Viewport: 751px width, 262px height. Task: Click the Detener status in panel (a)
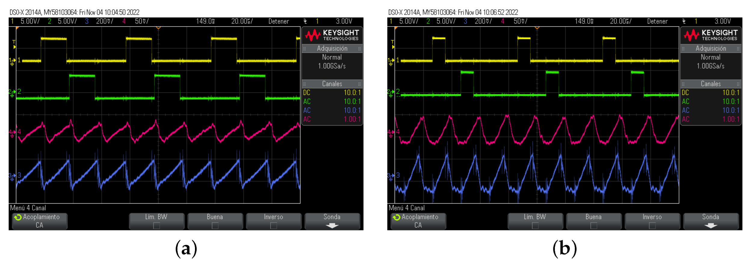[x=279, y=21]
